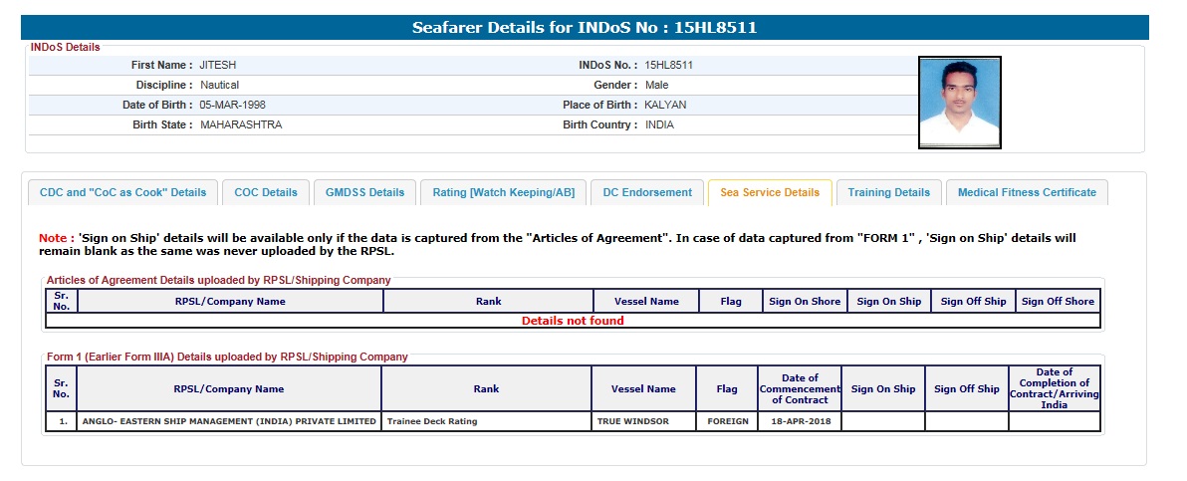The image size is (1187, 481).
Task: Click the Date of Birth value 05-MAR-1998
Action: pos(233,106)
